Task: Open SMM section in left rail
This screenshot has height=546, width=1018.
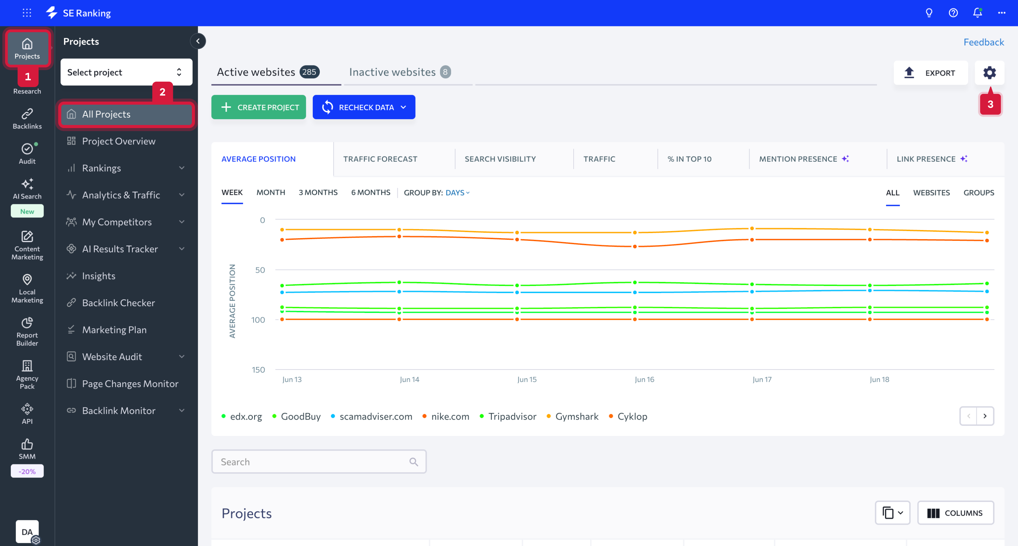Action: tap(27, 449)
